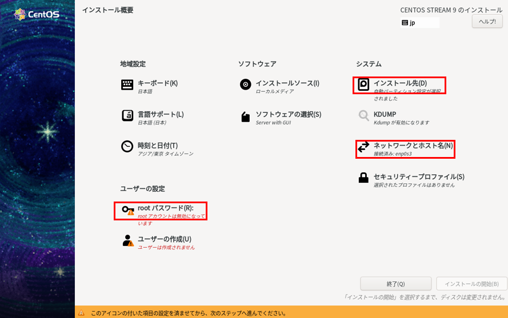This screenshot has height=318, width=508.
Task: Click the "インストール概要" page title
Action: (107, 10)
